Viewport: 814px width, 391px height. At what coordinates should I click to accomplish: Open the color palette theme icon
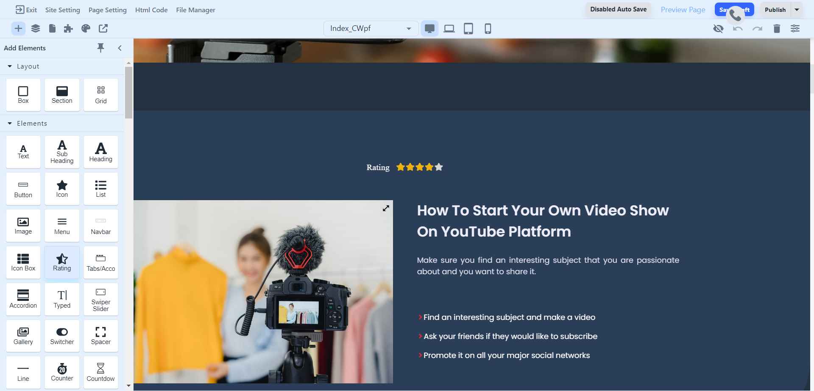[86, 28]
